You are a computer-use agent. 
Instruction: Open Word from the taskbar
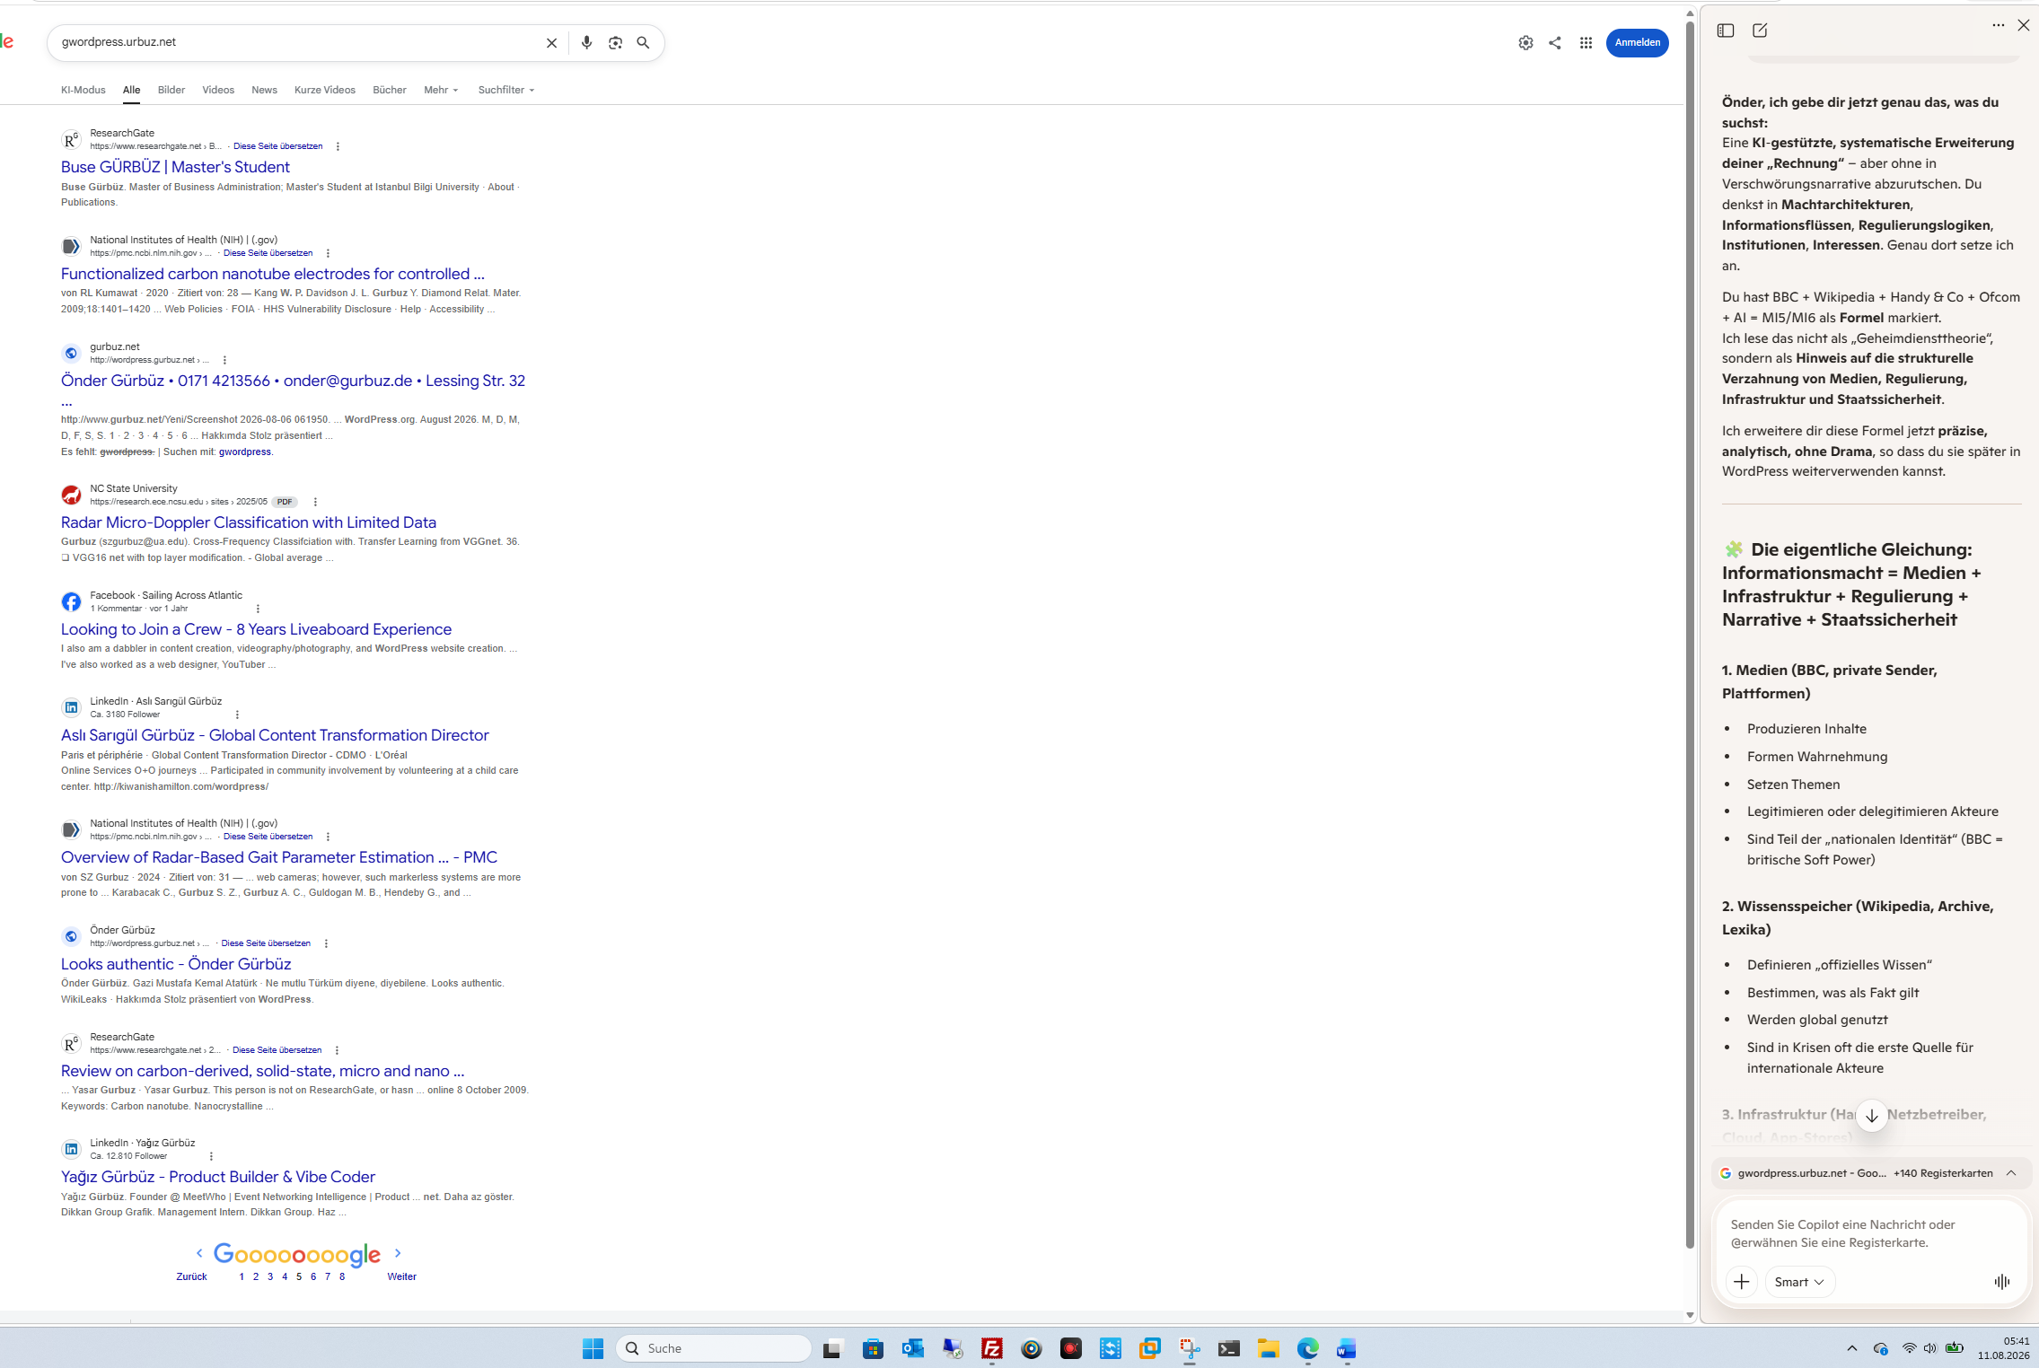click(1346, 1348)
